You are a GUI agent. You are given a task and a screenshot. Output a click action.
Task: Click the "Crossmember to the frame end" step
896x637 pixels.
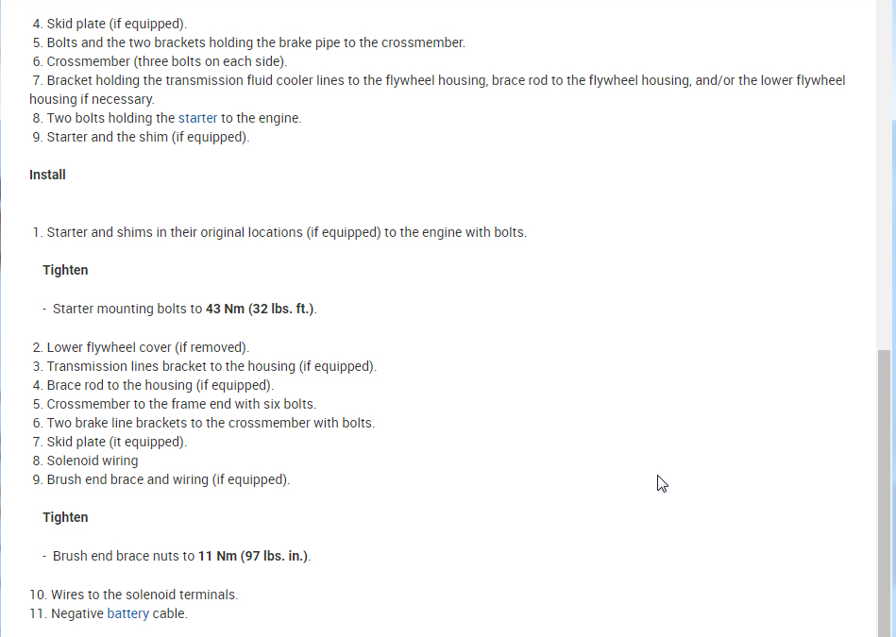pos(181,404)
